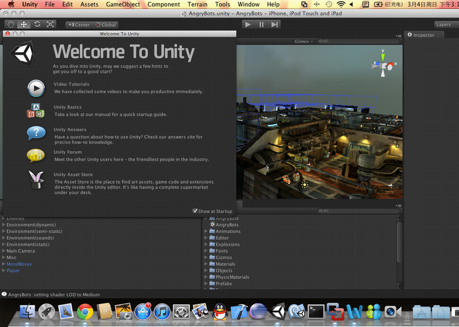Select the AngryBots scene file in Project
Image resolution: width=459 pixels, height=327 pixels.
pos(224,224)
